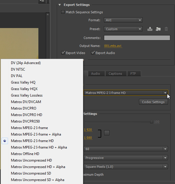Pick Matrox DVCPRO50 from the list
This screenshot has height=184, width=175.
(25, 121)
